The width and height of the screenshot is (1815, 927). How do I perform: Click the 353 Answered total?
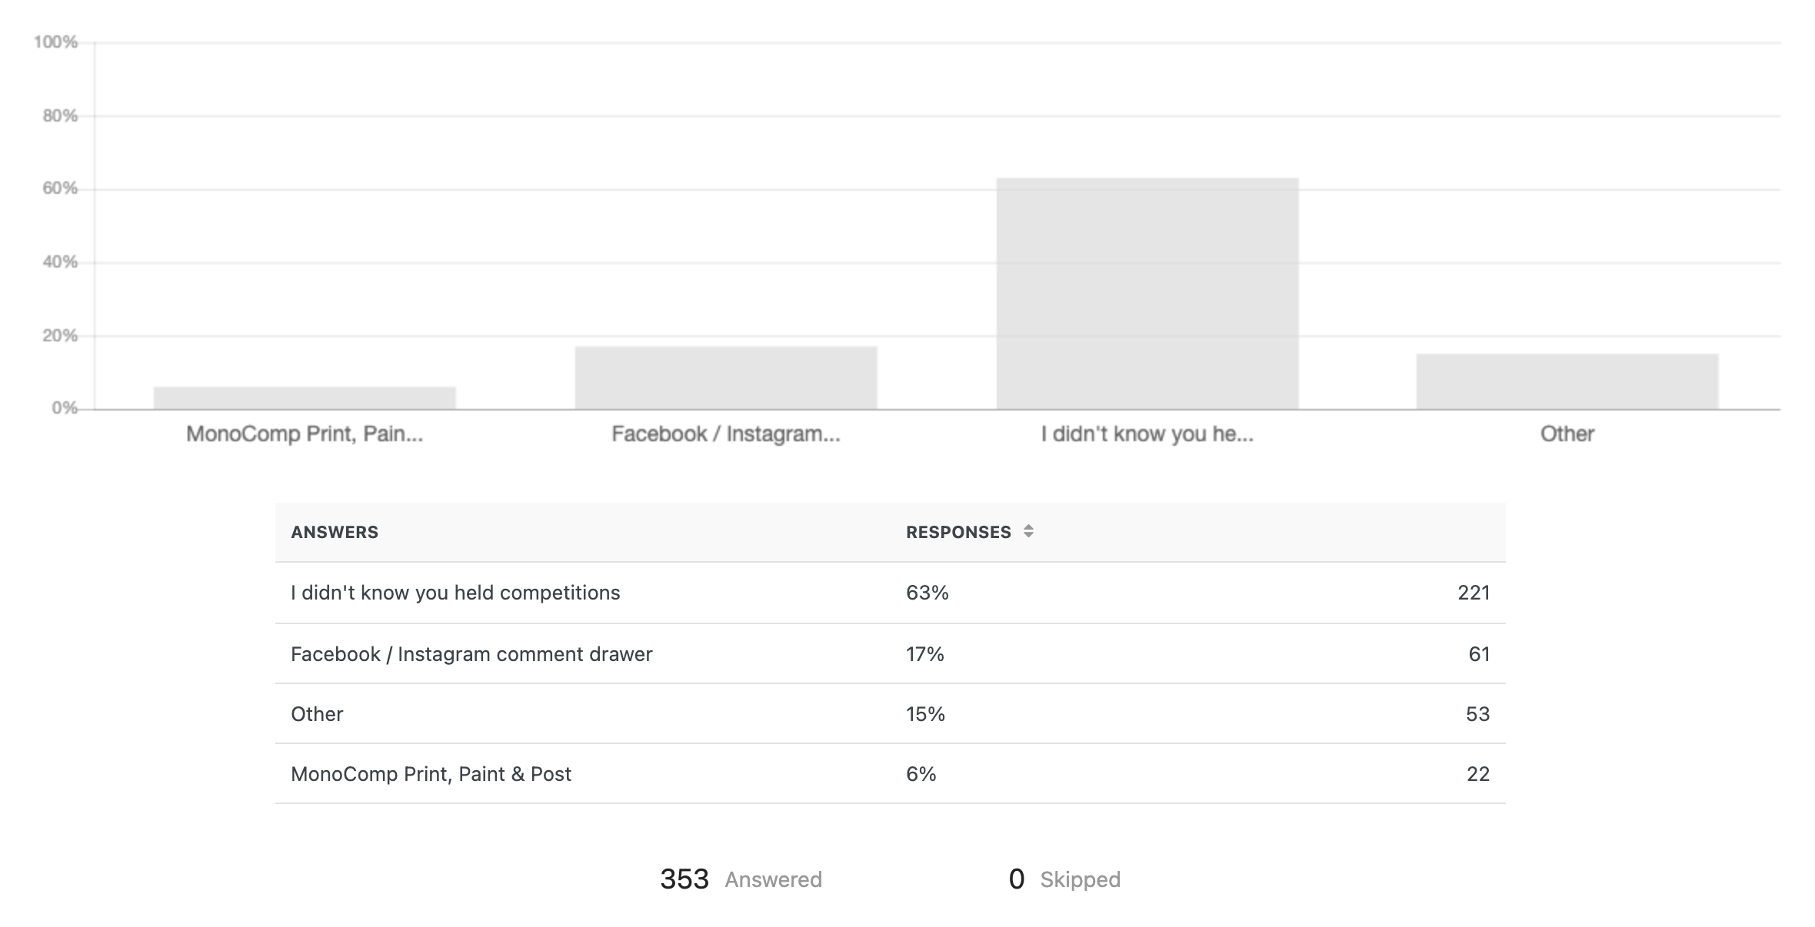[741, 879]
